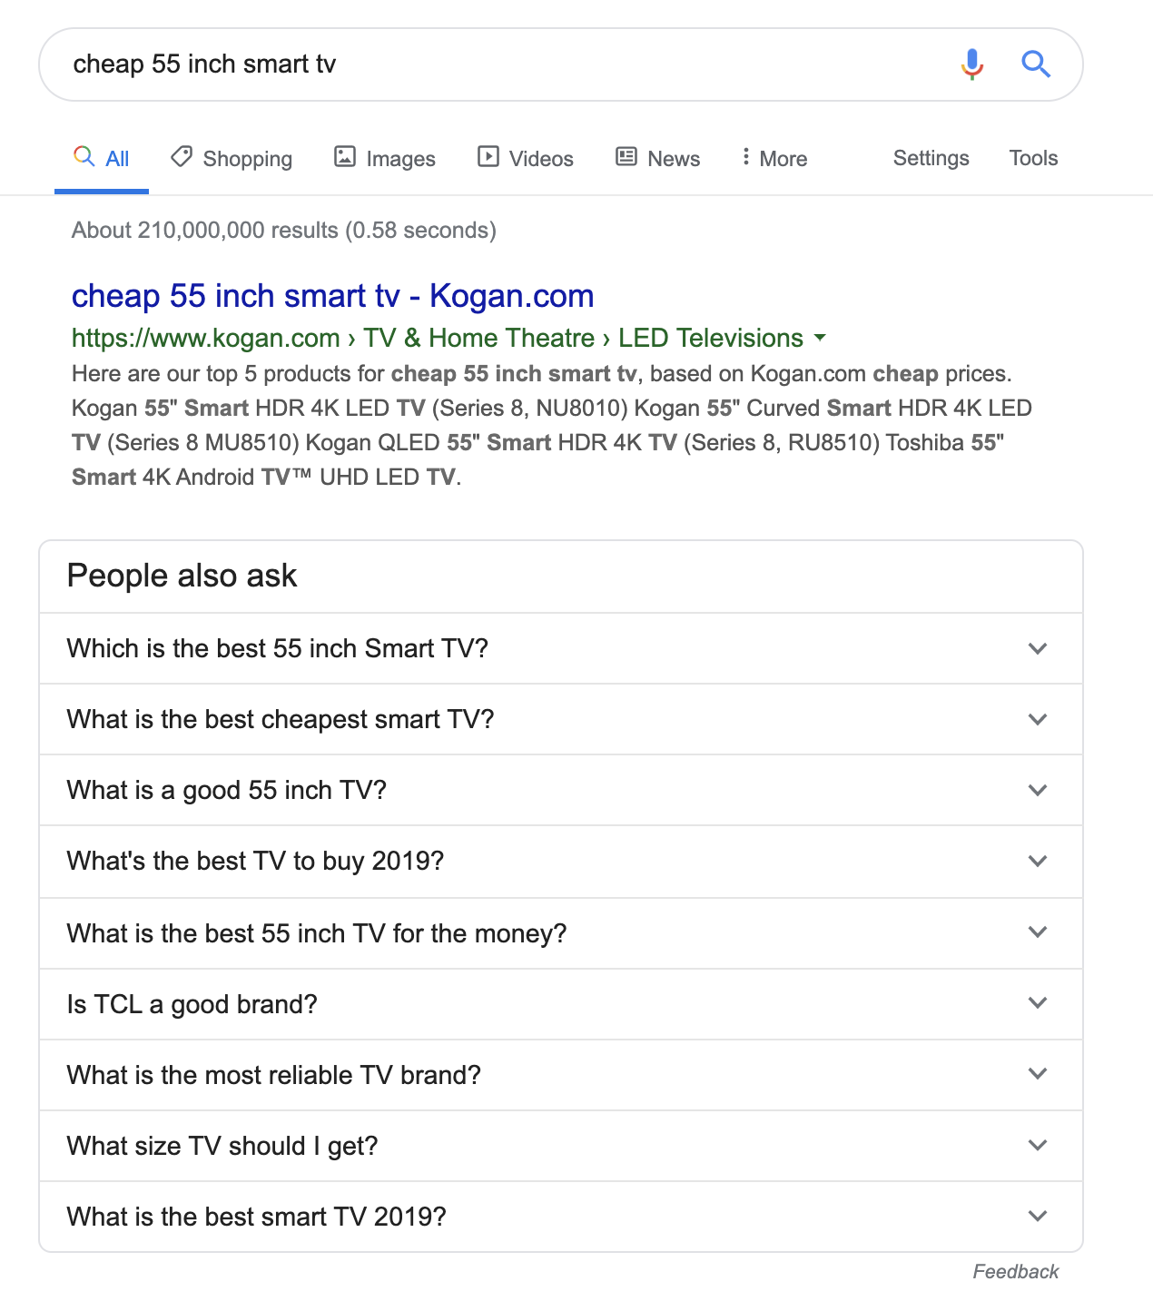The height and width of the screenshot is (1311, 1153).
Task: Open the Videos results tab
Action: (x=526, y=158)
